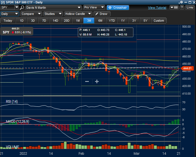Select the 1M range tab
Image resolution: width=196 pixels, height=157 pixels.
[x=78, y=21]
